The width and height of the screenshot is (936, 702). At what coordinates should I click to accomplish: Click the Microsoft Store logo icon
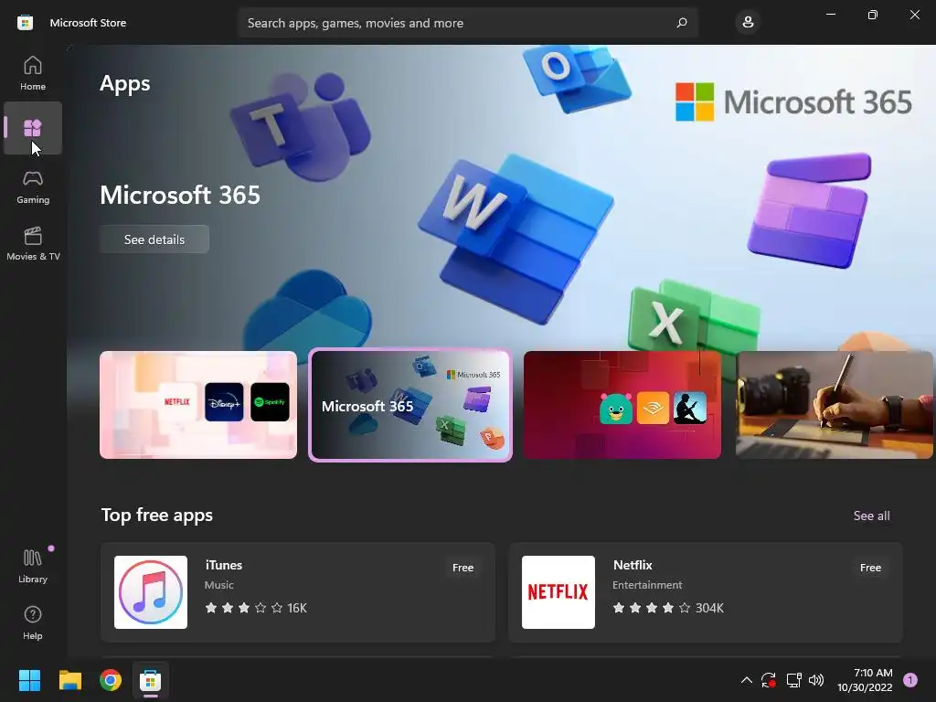25,23
